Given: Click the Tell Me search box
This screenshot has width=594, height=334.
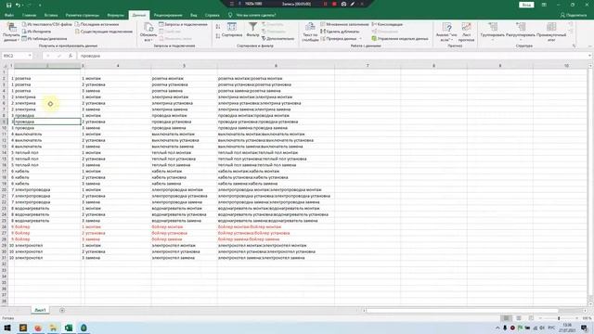Looking at the screenshot, I should coord(252,15).
